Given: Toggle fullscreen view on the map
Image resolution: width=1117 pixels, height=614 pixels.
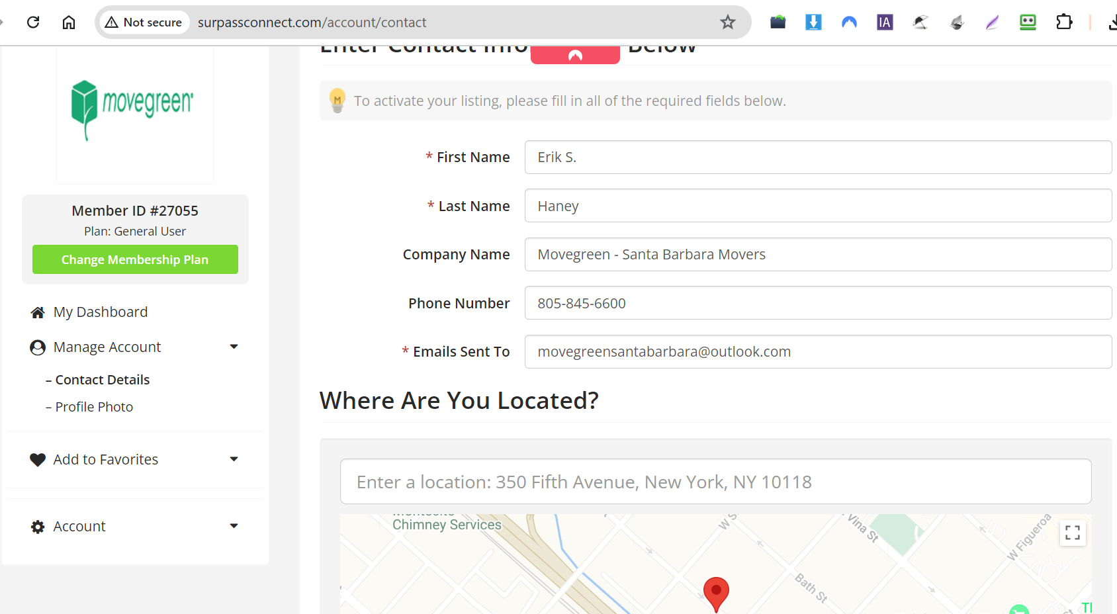Looking at the screenshot, I should coord(1073,533).
